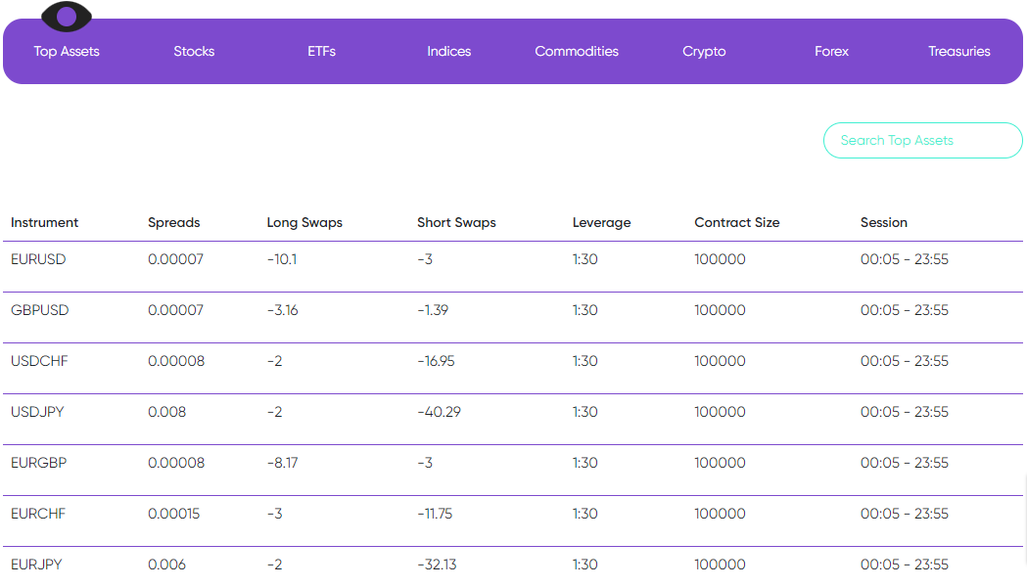The height and width of the screenshot is (588, 1027).
Task: Click the Instrument column header
Action: click(44, 223)
